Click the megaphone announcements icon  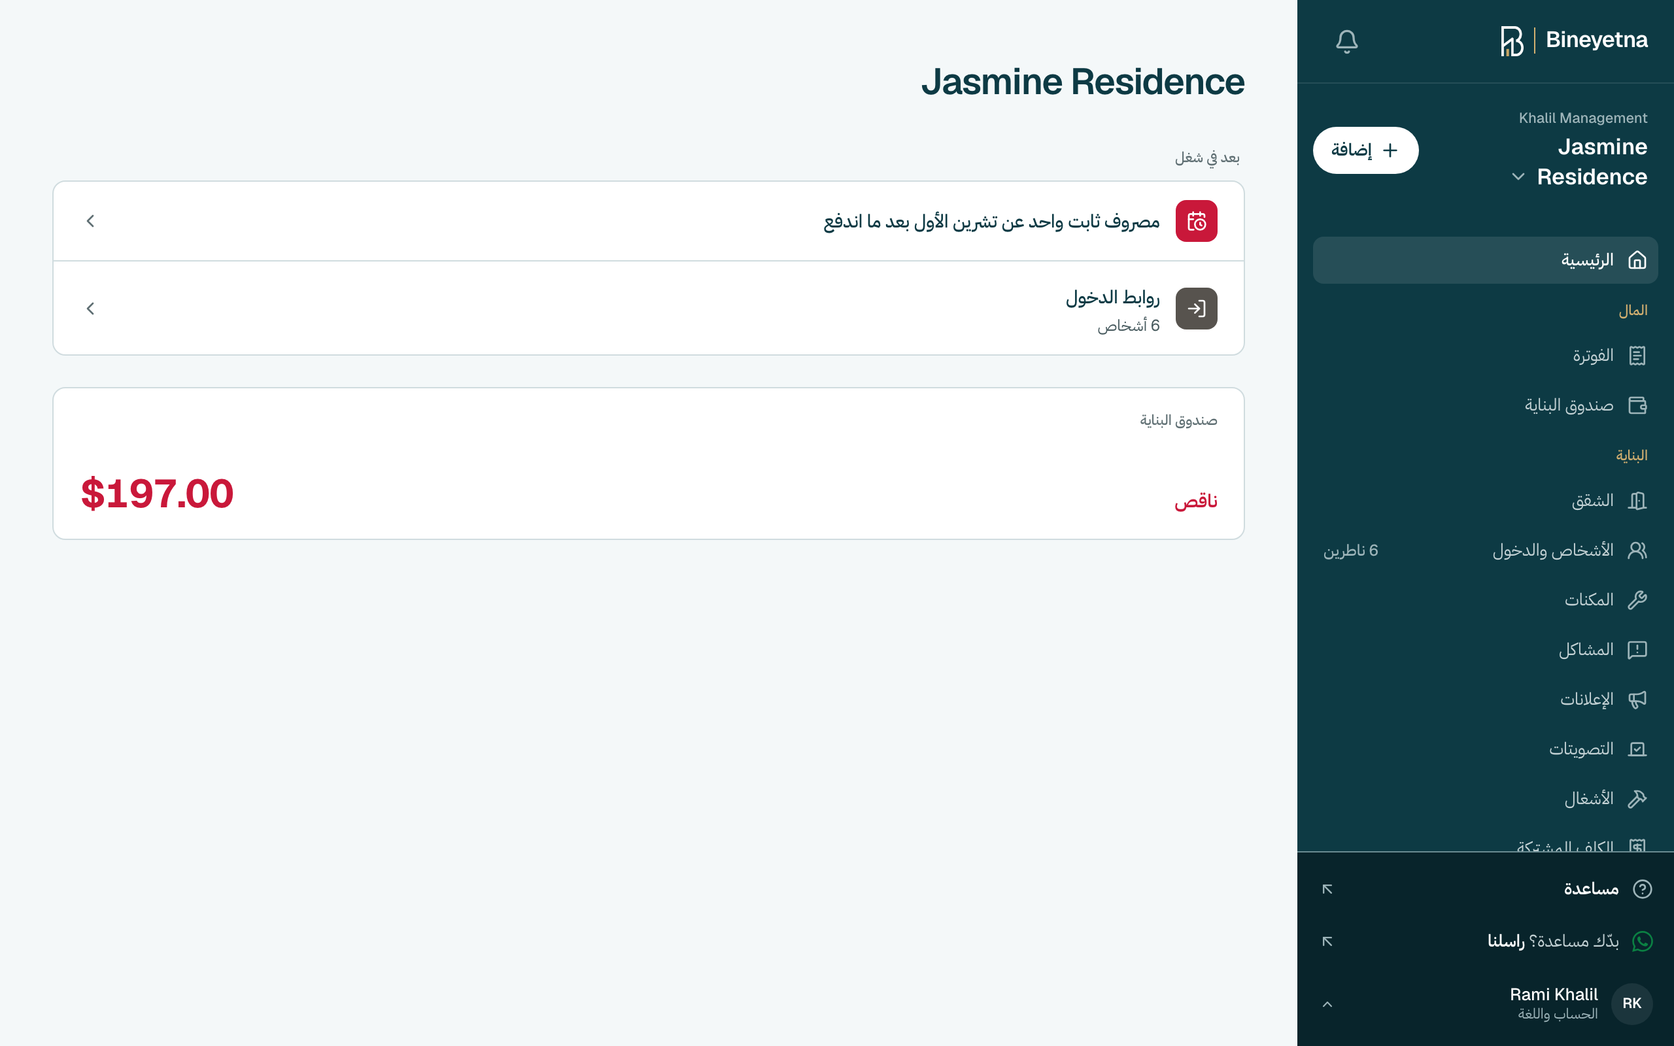click(x=1637, y=700)
